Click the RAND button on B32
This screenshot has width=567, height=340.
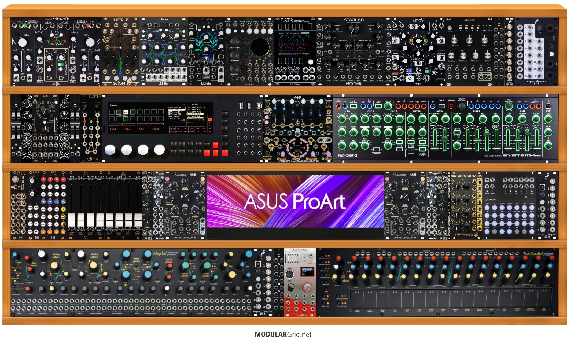point(43,217)
